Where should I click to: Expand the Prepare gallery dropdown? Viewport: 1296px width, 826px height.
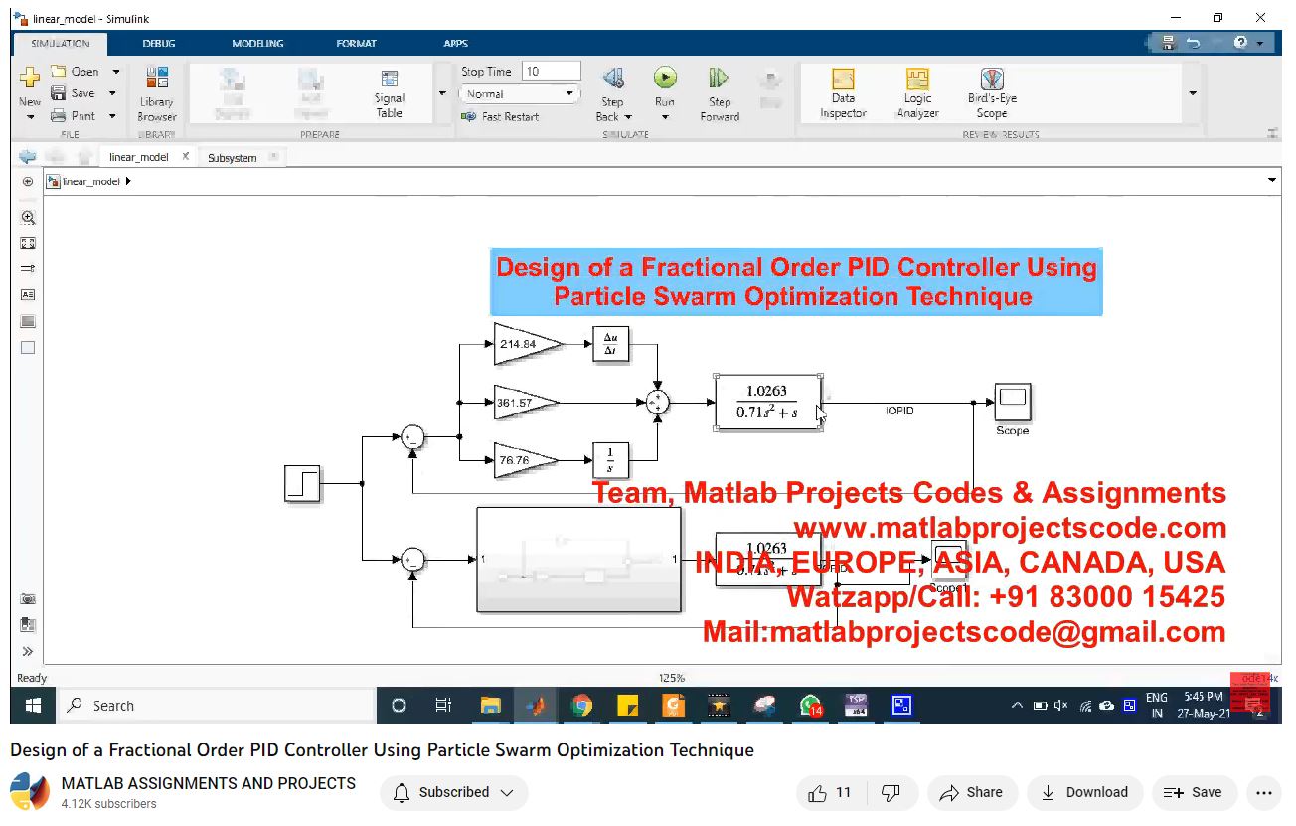(442, 93)
